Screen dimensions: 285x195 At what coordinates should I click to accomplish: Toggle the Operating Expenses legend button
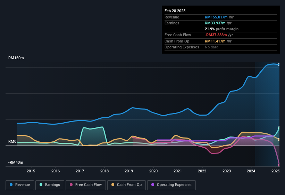pyautogui.click(x=171, y=185)
